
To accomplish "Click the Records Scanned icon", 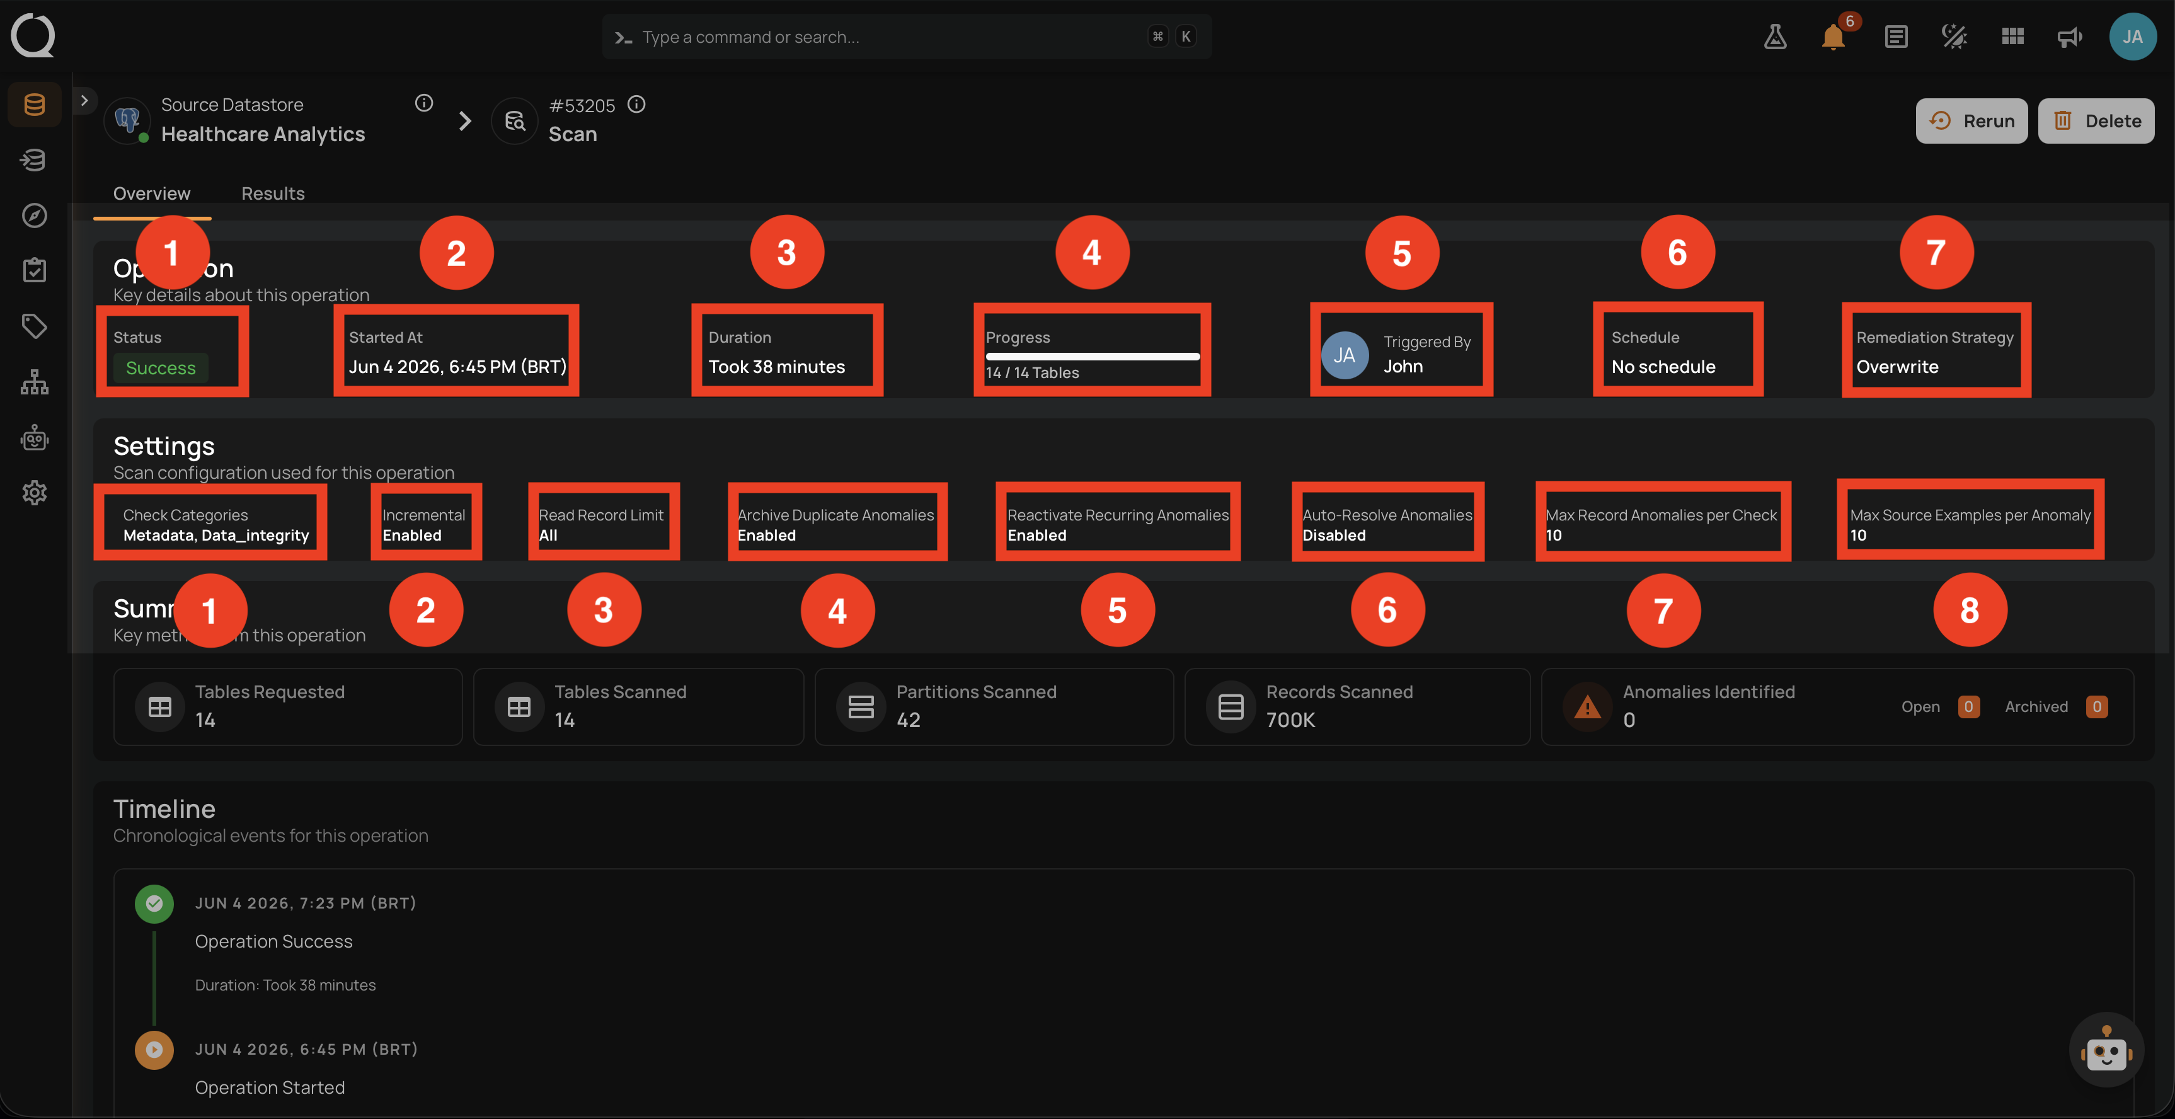I will (1230, 707).
